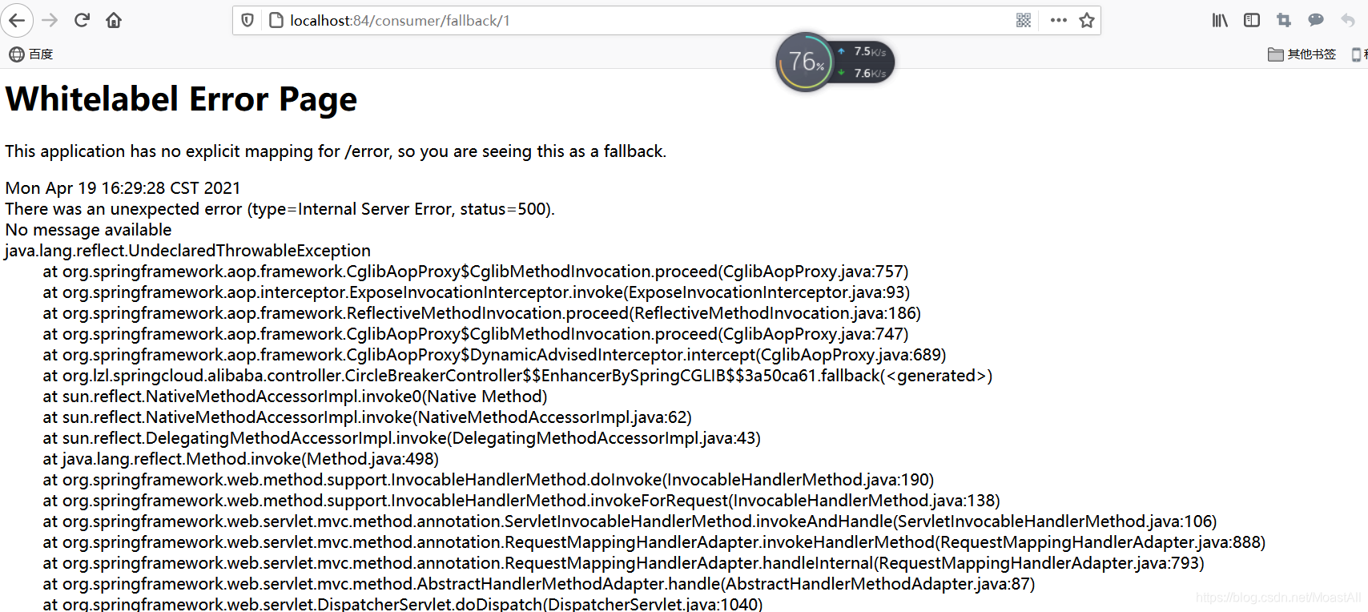Viewport: 1368px width, 612px height.
Task: Click the NativeMethodAccessorImpl.invoke0(Native Method) line
Action: point(295,397)
